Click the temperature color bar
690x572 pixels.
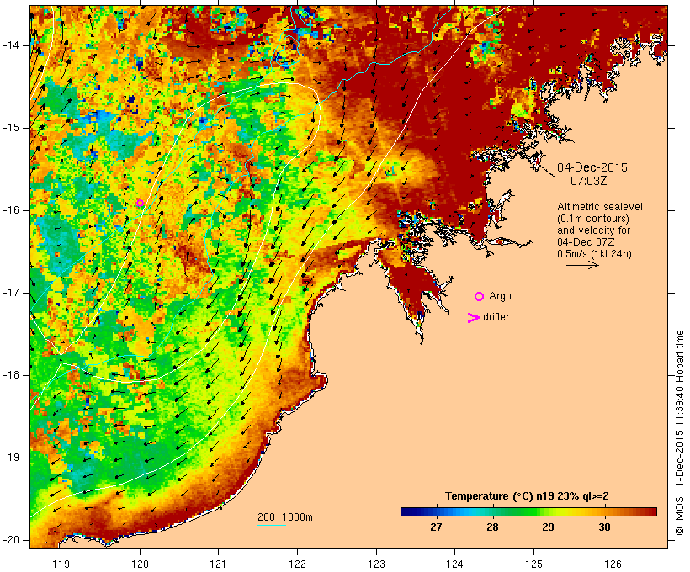point(528,511)
